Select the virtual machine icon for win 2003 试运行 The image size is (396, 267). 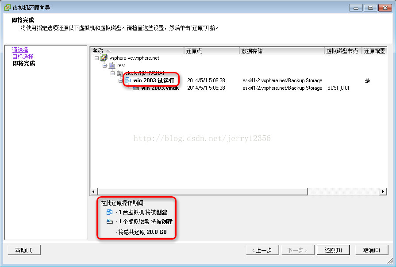click(x=128, y=80)
